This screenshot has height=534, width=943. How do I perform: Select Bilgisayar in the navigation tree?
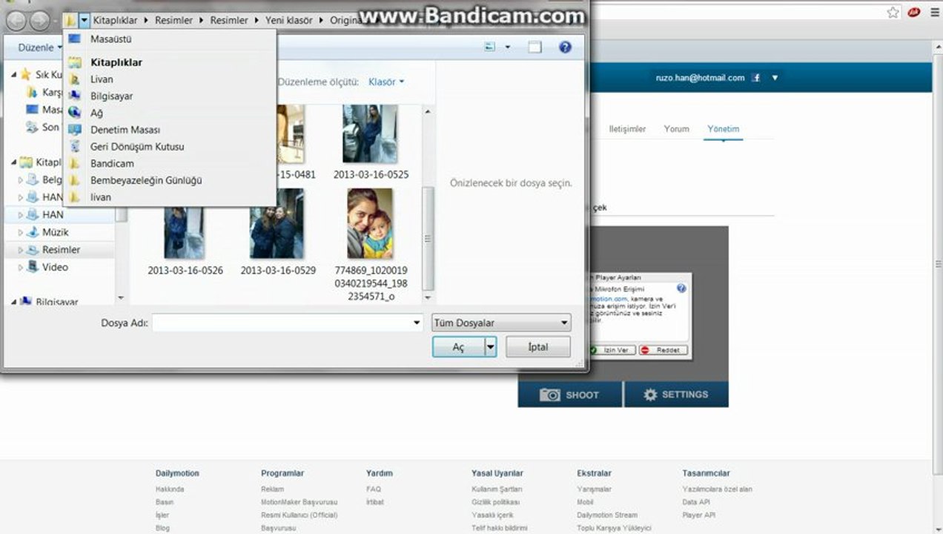(57, 302)
